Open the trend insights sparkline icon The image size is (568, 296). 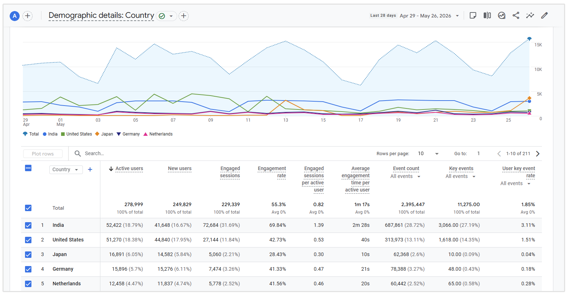(x=530, y=15)
